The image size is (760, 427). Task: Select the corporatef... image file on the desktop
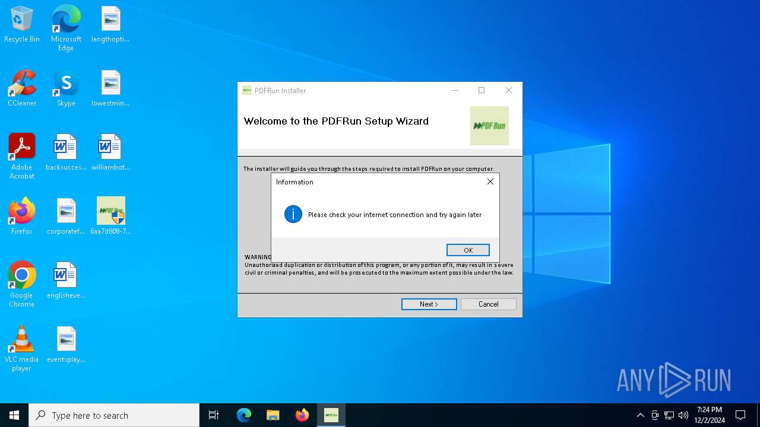[x=66, y=217]
